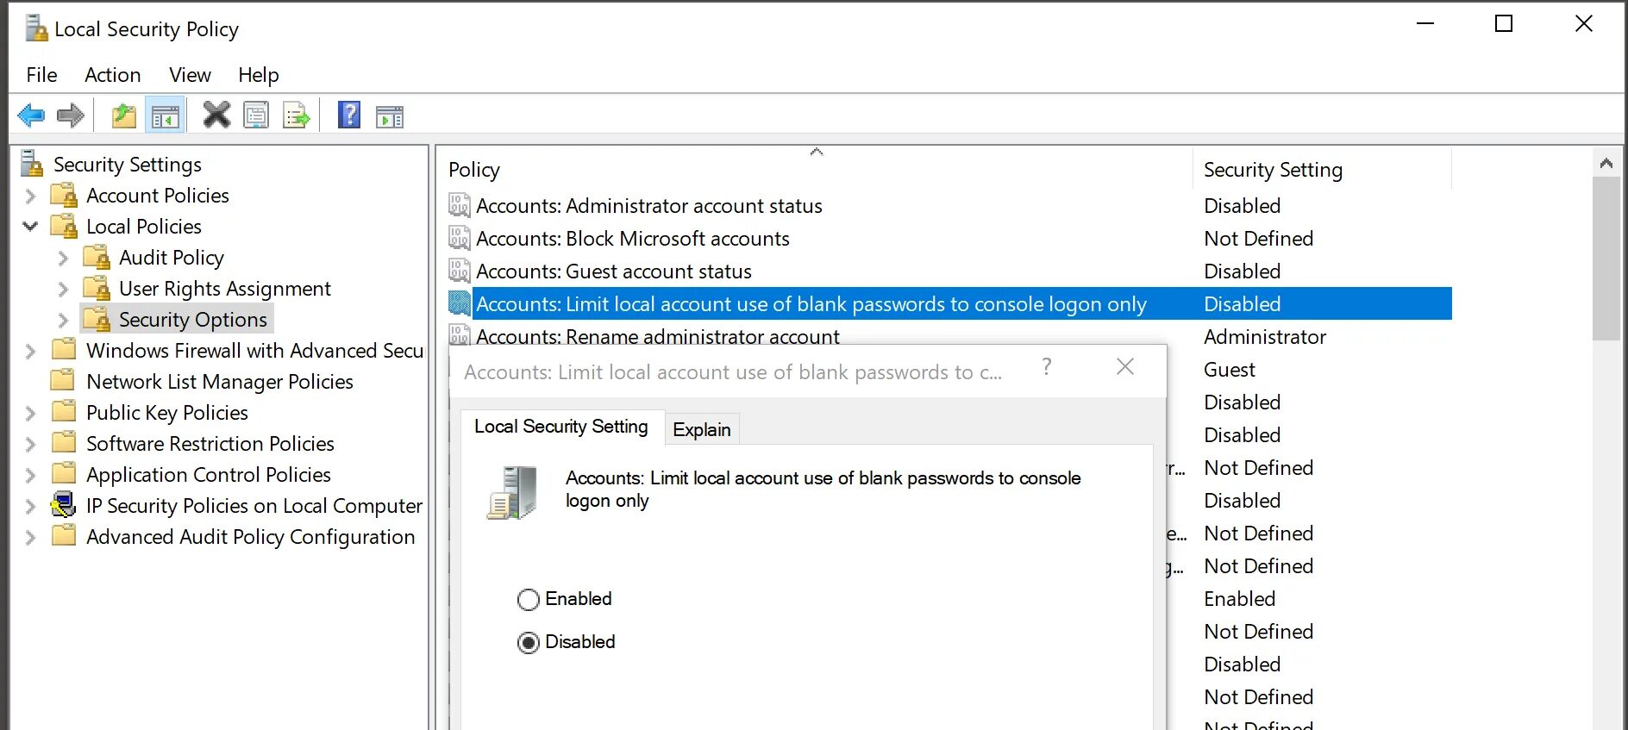The image size is (1628, 730).
Task: Expand the Public Key Policies node
Action: coord(31,414)
